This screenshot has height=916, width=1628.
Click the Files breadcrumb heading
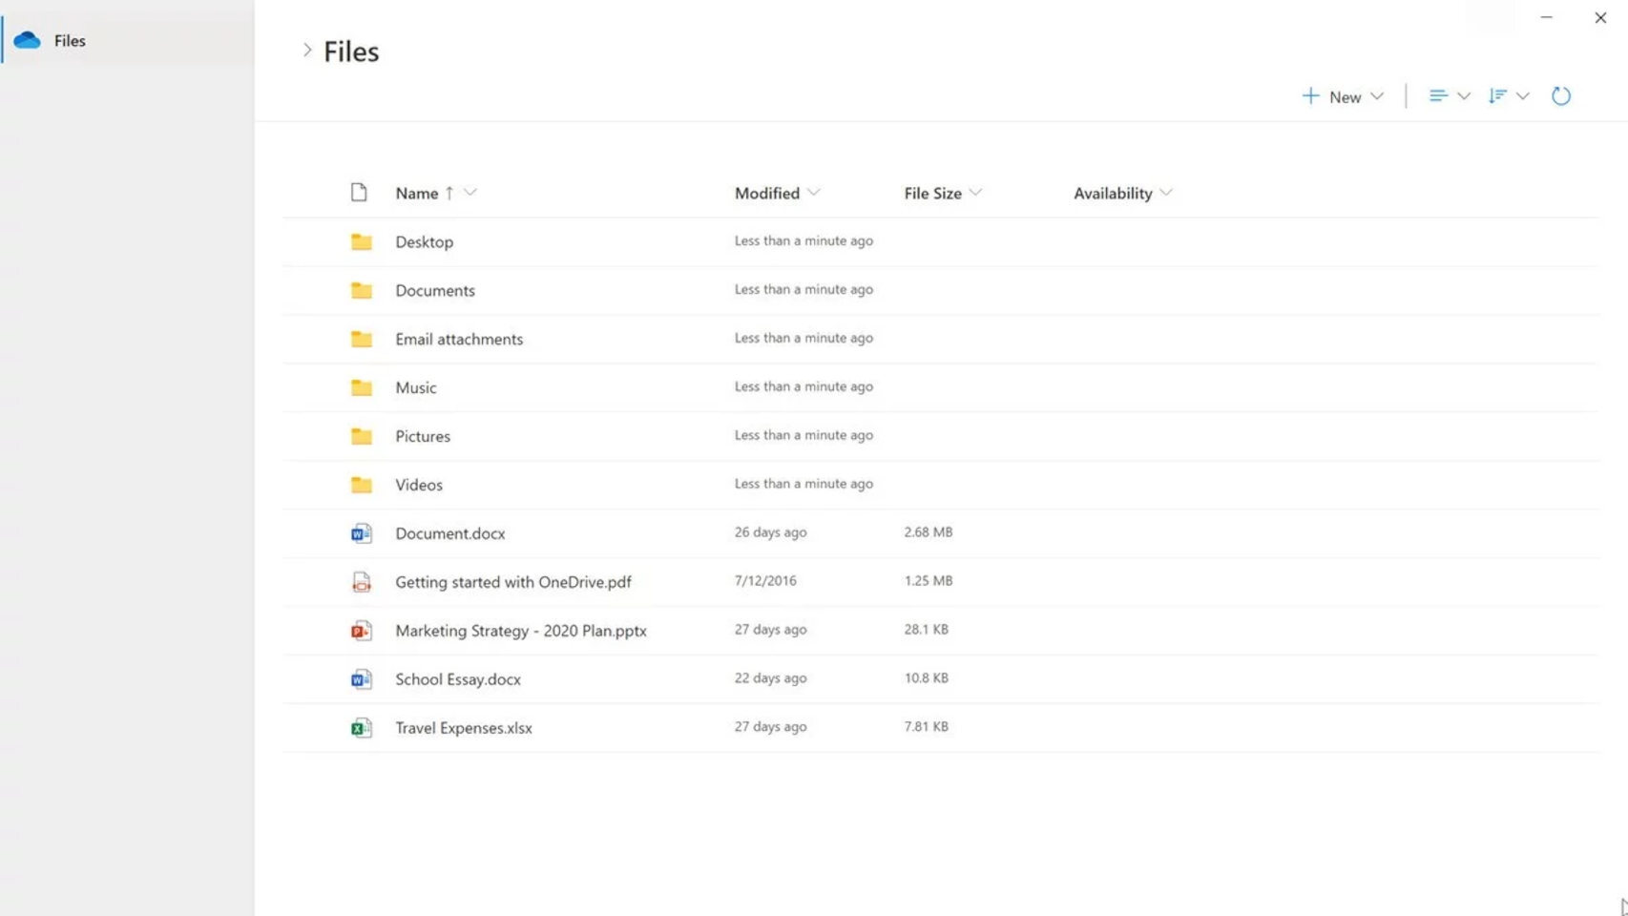coord(352,51)
